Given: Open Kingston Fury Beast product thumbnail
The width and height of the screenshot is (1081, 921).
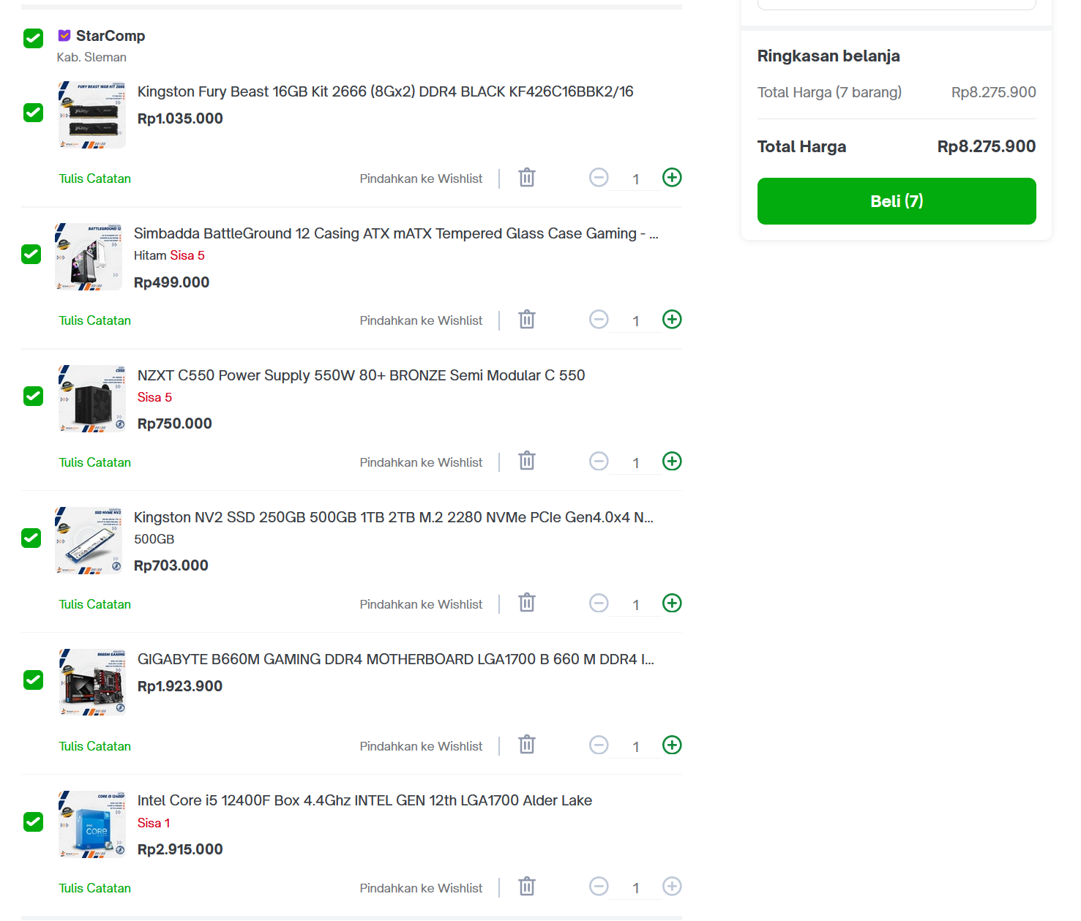Looking at the screenshot, I should pyautogui.click(x=92, y=115).
